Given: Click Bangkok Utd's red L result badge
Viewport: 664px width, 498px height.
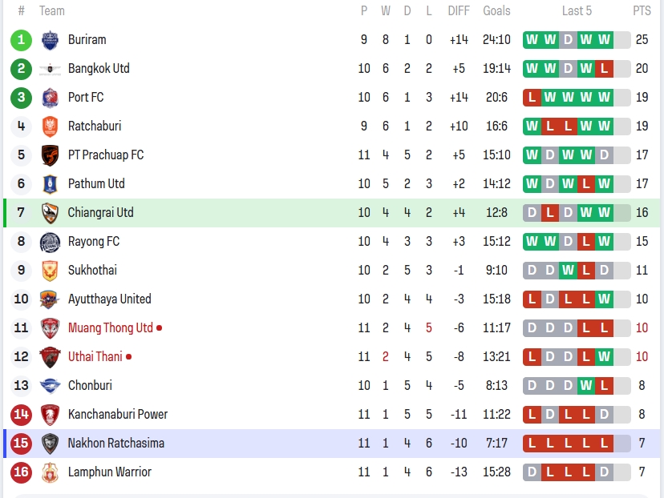Looking at the screenshot, I should tap(604, 69).
